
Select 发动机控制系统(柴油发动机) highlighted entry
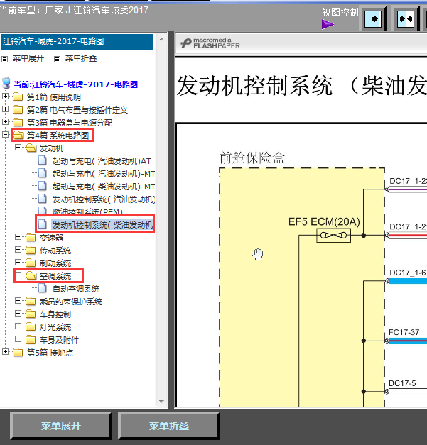pyautogui.click(x=102, y=225)
